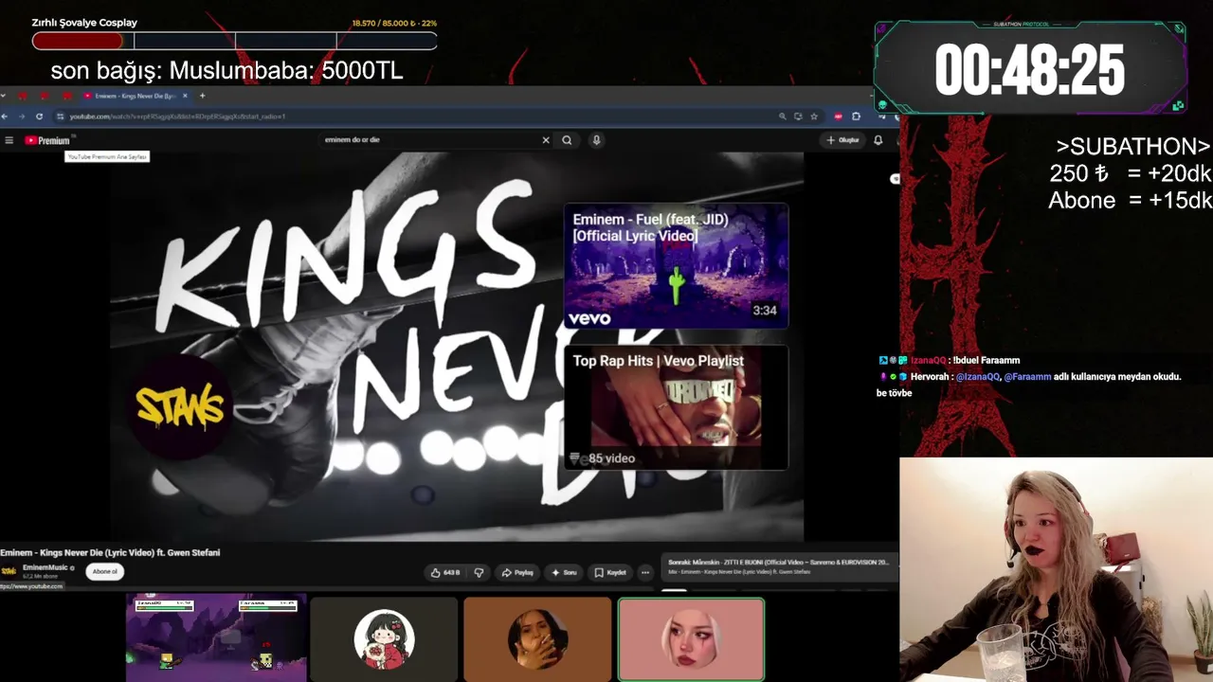Viewport: 1213px width, 682px height.
Task: Click the Zırhlı Şovalye Cosplay goal progress bar
Action: [234, 41]
